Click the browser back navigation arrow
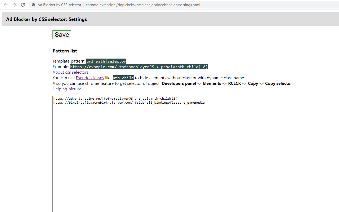Image resolution: width=339 pixels, height=212 pixels. [x=6, y=5]
